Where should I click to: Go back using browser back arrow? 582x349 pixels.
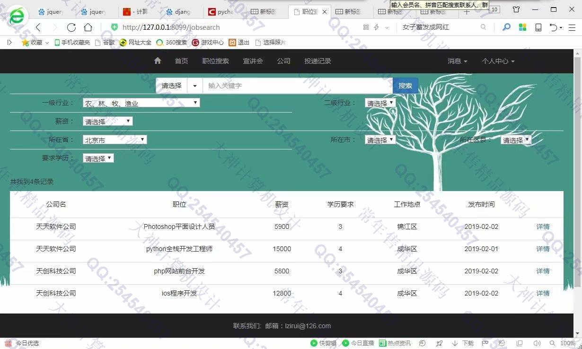tap(38, 27)
